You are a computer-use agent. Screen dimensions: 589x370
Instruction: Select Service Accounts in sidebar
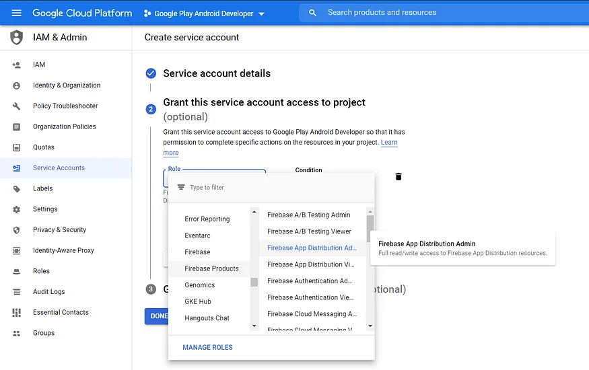[59, 168]
